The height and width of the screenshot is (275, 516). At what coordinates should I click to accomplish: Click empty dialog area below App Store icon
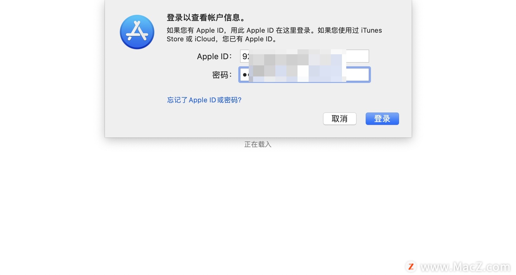tap(137, 92)
